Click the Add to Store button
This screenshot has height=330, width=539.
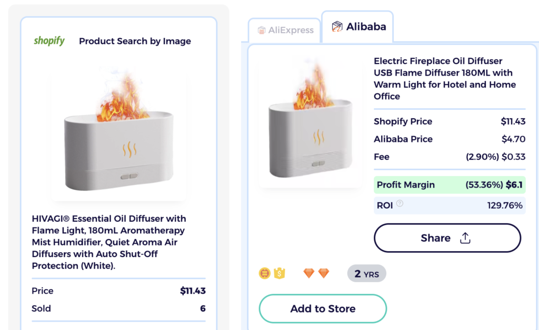pos(323,310)
